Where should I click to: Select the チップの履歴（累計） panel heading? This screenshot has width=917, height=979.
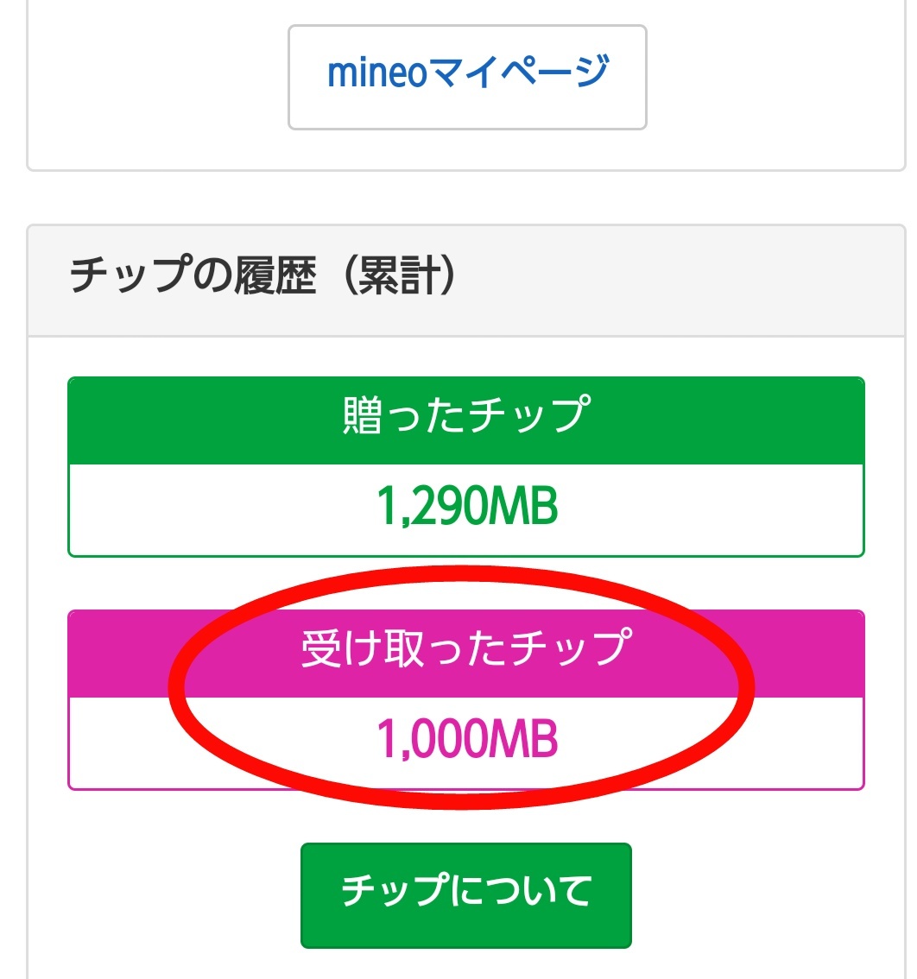pos(262,279)
